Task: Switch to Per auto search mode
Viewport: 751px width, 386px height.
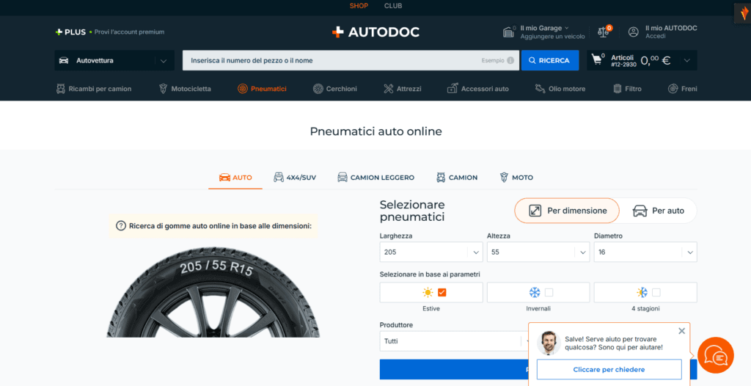Action: point(658,211)
